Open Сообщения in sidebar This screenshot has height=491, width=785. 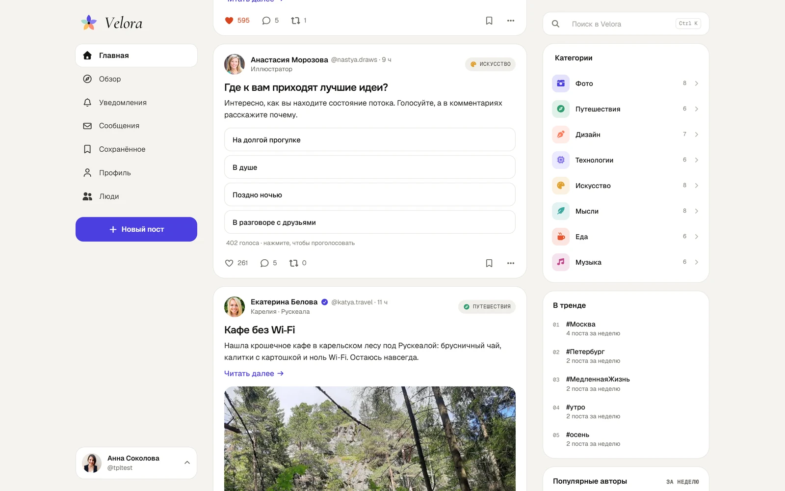coord(136,126)
